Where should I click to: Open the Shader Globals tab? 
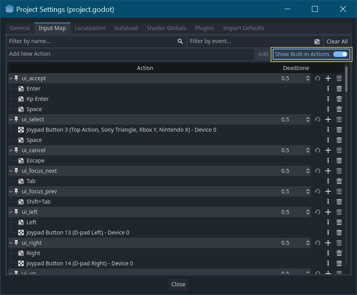(166, 28)
